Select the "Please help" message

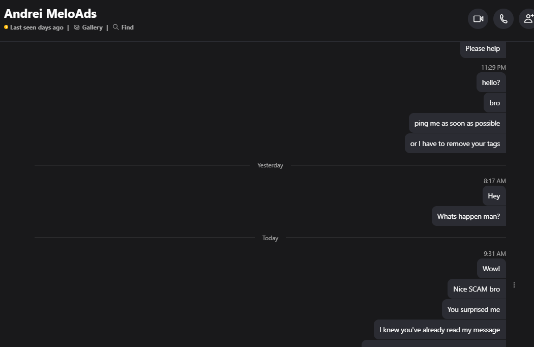(483, 49)
